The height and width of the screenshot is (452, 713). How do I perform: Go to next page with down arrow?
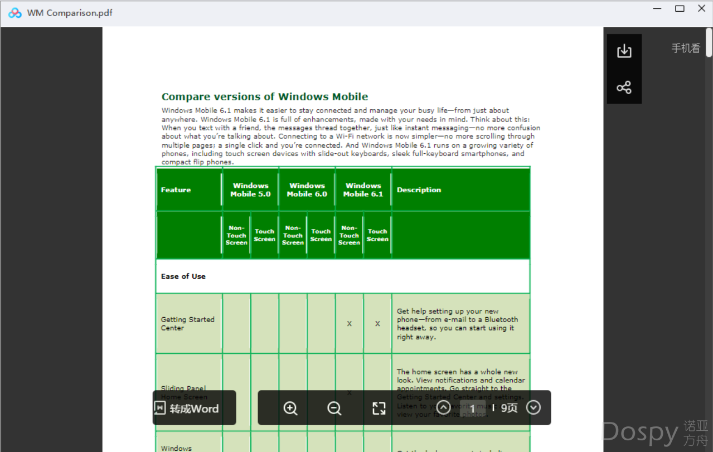533,407
